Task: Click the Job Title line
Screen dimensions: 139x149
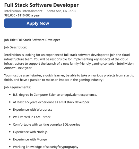Action: click(x=32, y=40)
